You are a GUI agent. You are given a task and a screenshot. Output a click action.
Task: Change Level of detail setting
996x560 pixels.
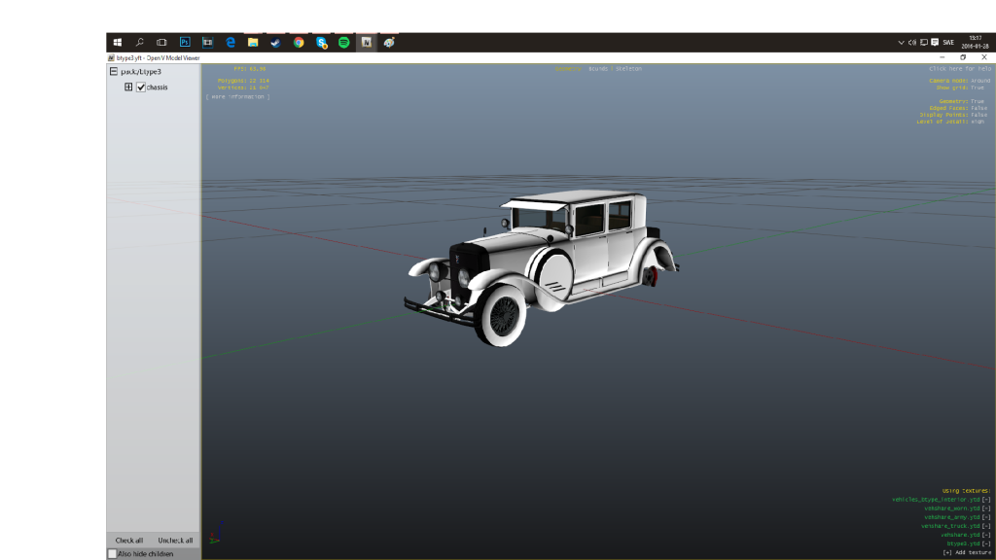coord(951,122)
